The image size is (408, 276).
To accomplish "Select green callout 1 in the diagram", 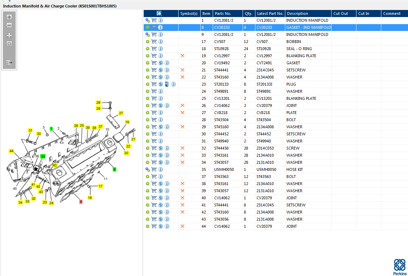I will (x=51, y=129).
